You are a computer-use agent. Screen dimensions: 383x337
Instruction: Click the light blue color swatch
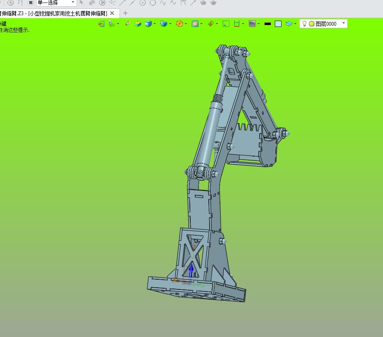(x=278, y=24)
